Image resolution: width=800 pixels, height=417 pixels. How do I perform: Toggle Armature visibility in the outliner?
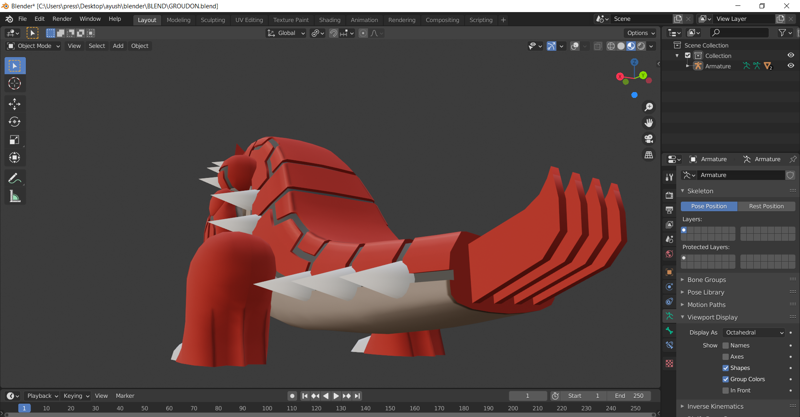click(791, 66)
